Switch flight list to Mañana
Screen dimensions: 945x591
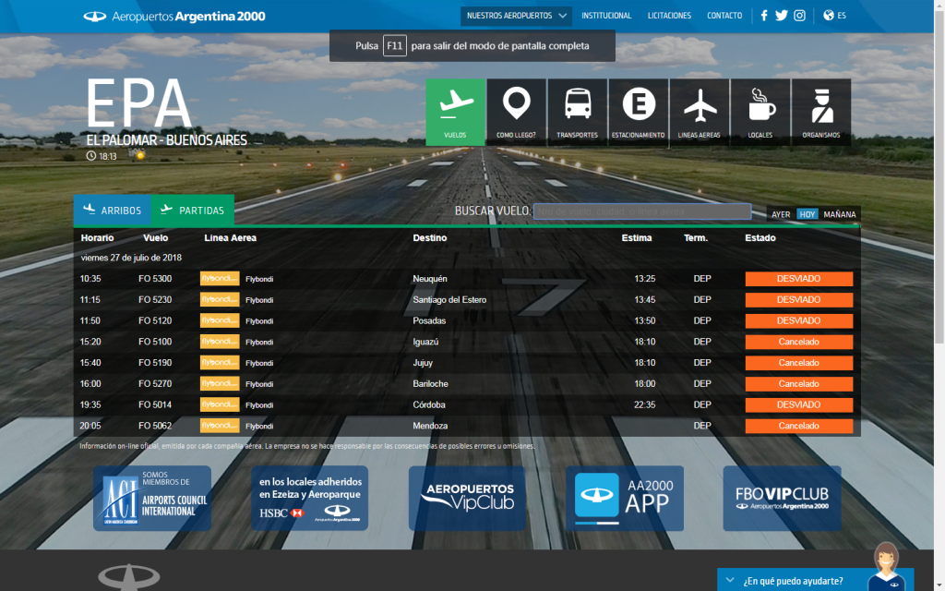(840, 214)
